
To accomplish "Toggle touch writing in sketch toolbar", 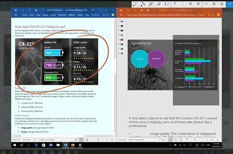I will click(x=198, y=4).
